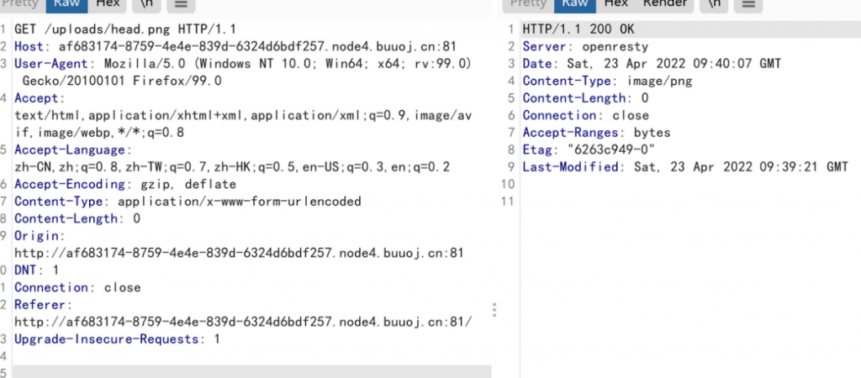Click the request Content-Type header line
The height and width of the screenshot is (378, 861).
click(x=187, y=202)
